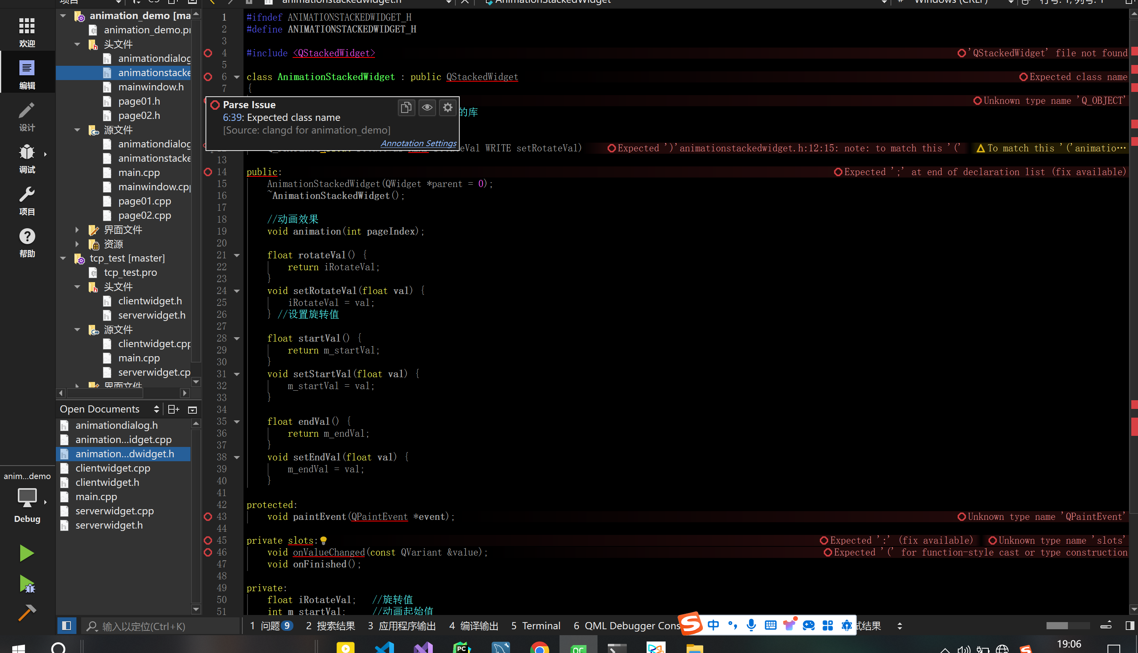Image resolution: width=1138 pixels, height=653 pixels.
Task: Copy the Parse Issue tooltip contents
Action: 406,108
